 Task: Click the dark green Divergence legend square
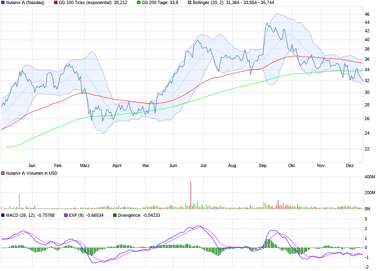point(115,215)
